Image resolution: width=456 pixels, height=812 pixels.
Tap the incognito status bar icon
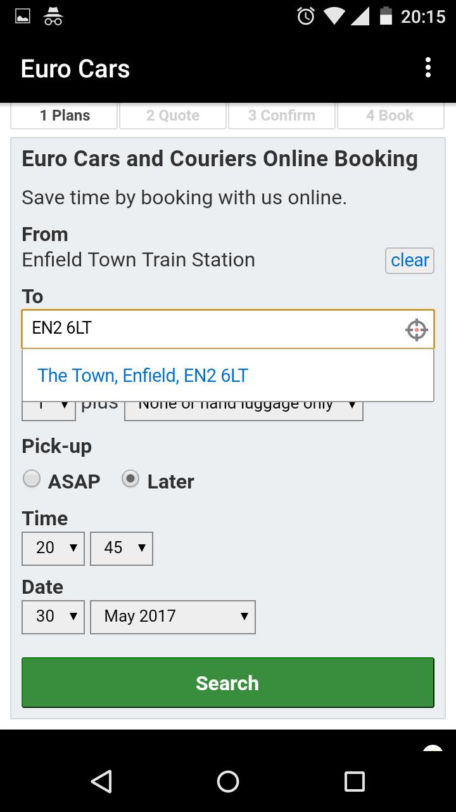click(53, 16)
